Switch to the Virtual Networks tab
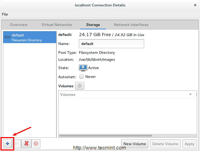The image size is (200, 151). coord(57,25)
